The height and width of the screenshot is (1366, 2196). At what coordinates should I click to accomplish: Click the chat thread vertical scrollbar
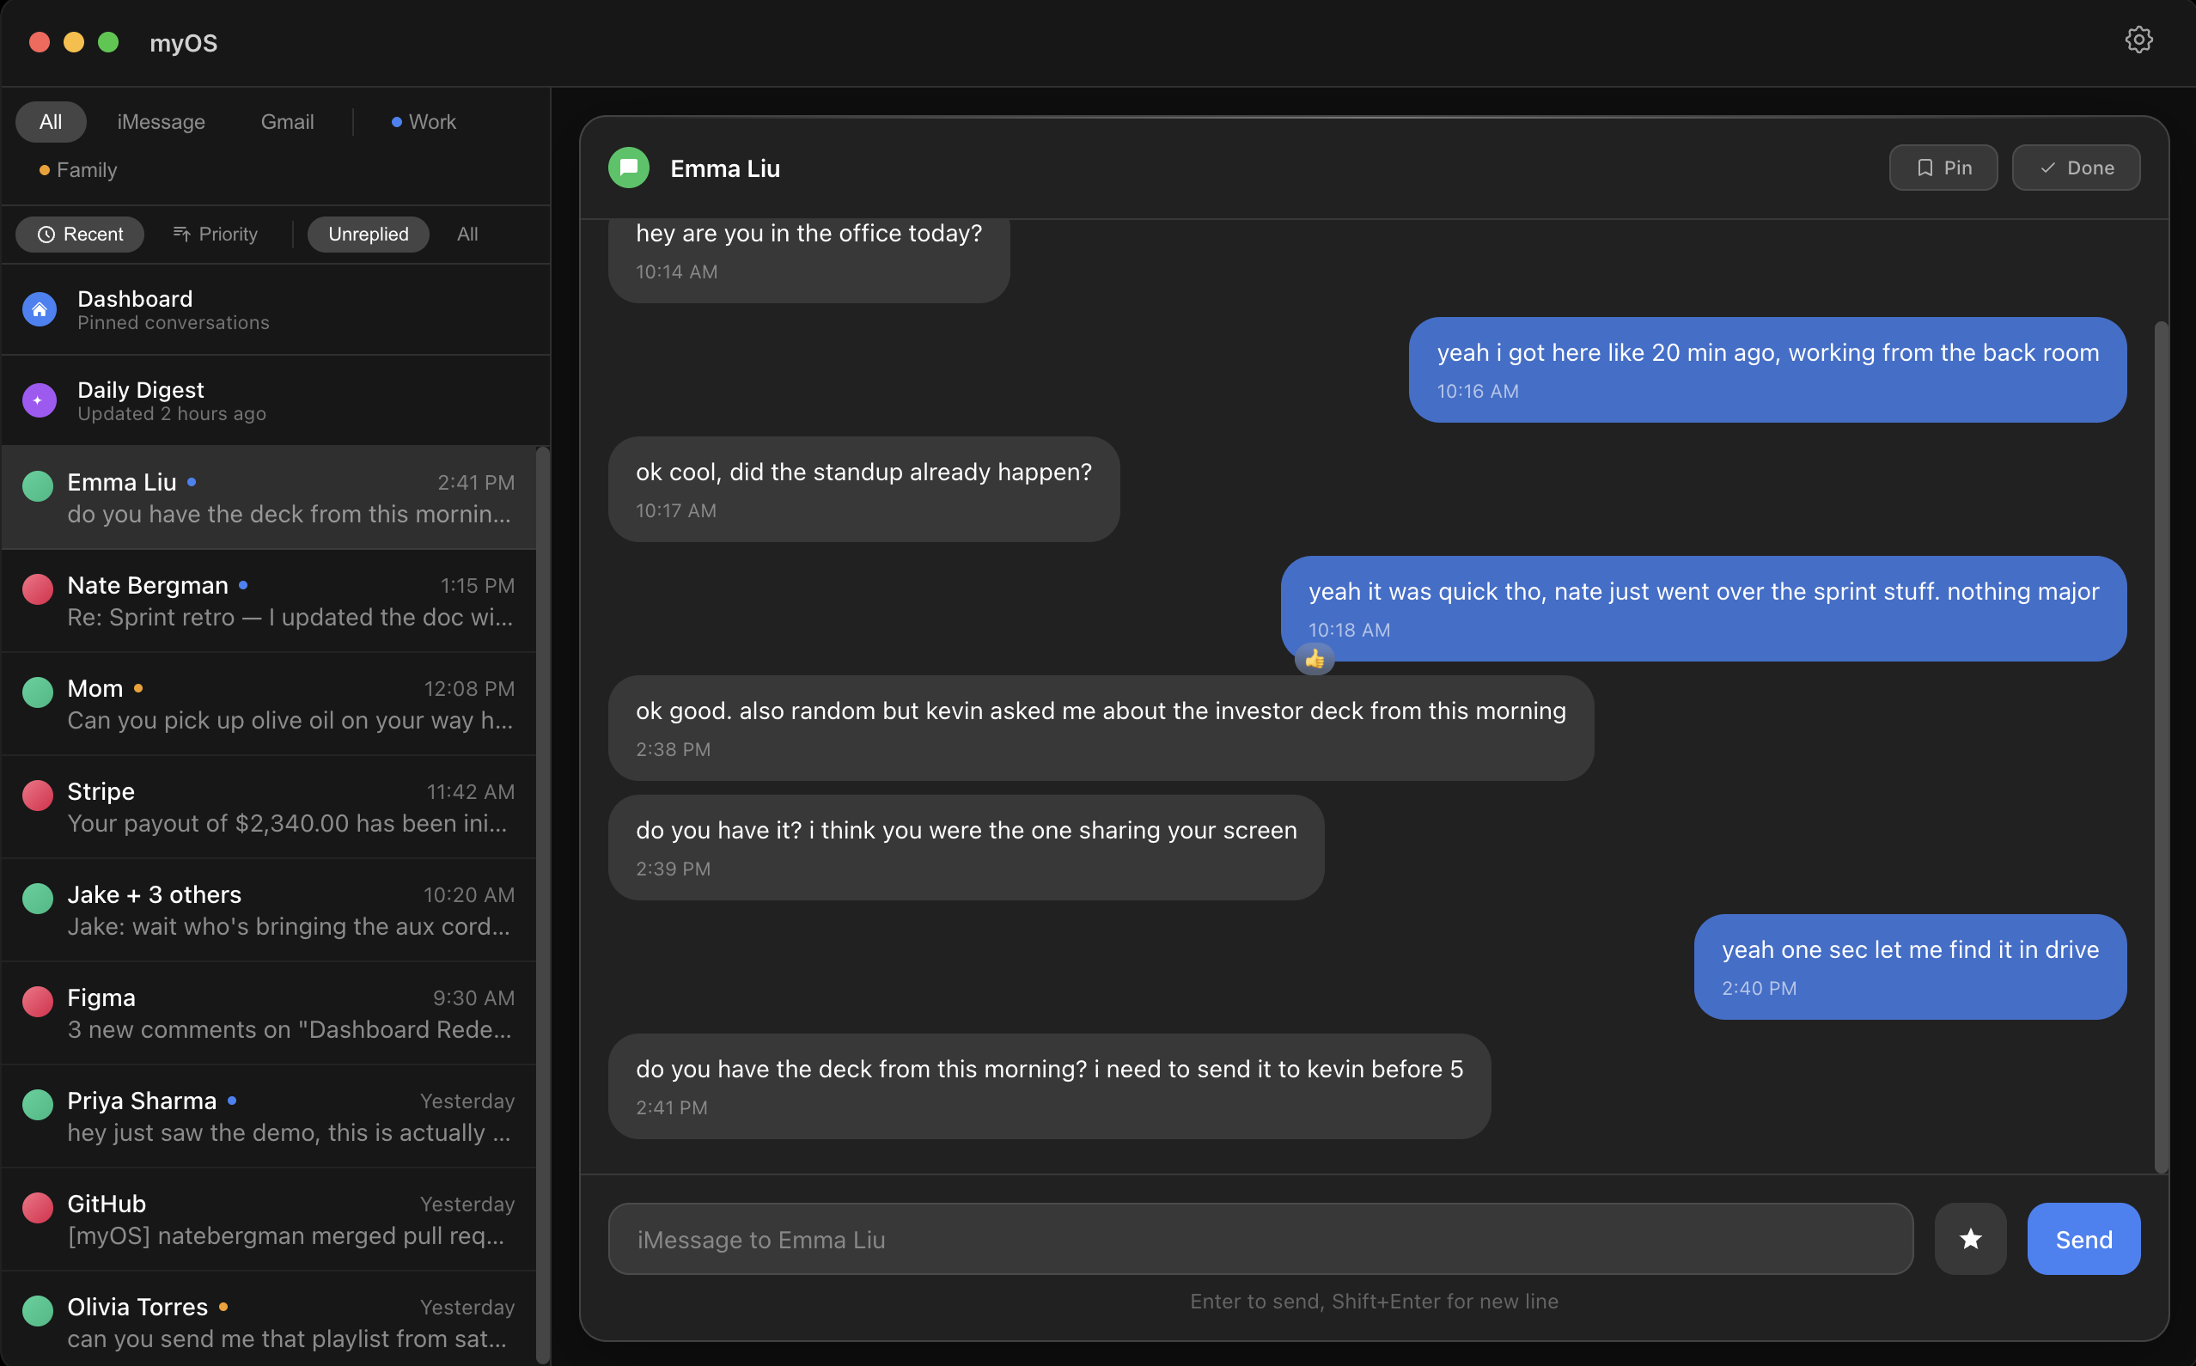(2161, 747)
